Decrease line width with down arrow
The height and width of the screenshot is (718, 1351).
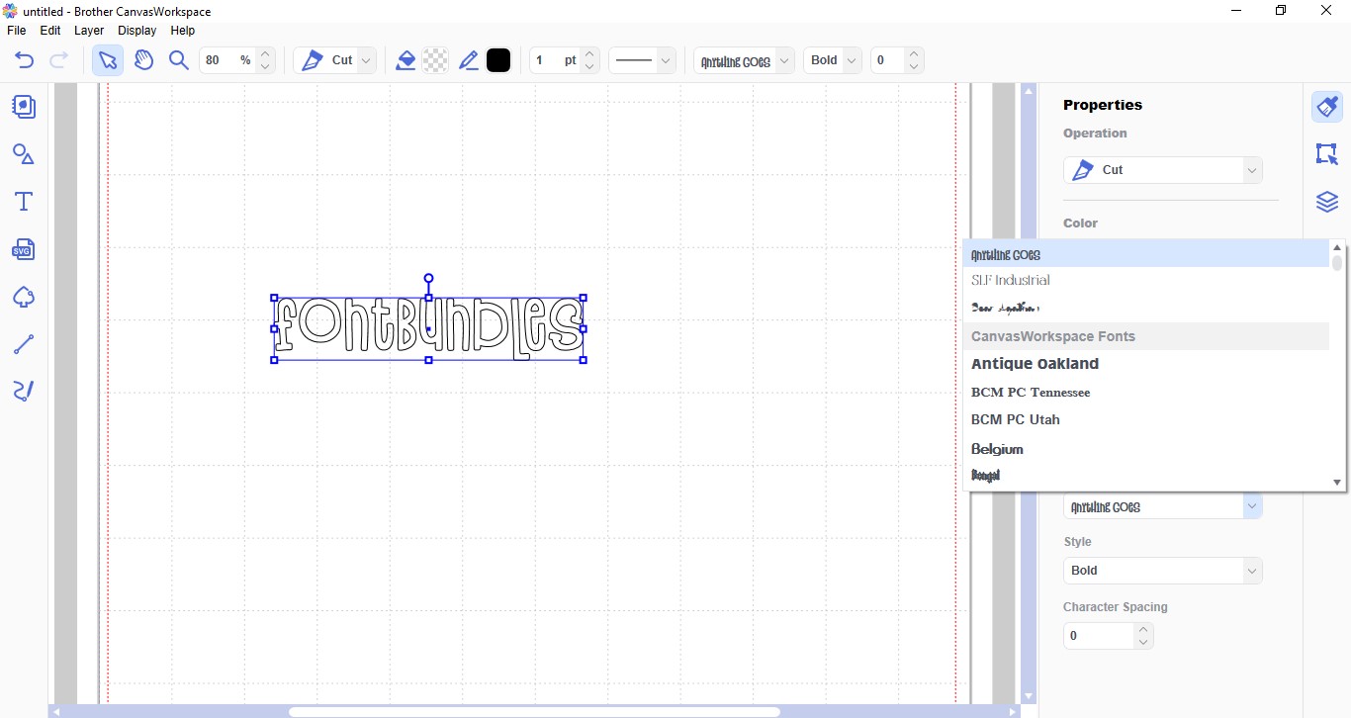tap(589, 67)
